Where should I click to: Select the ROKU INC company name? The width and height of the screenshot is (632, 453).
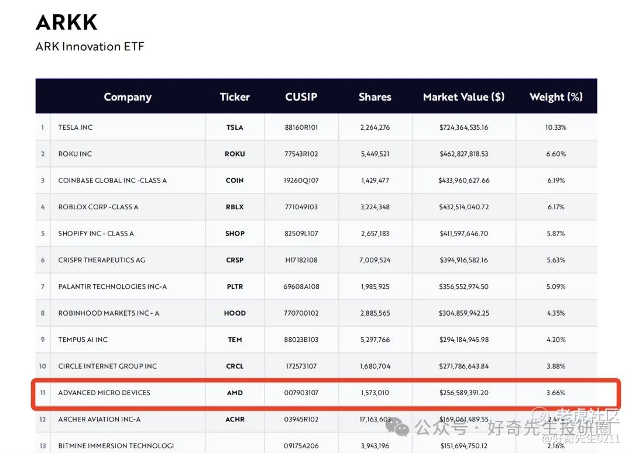[x=75, y=154]
